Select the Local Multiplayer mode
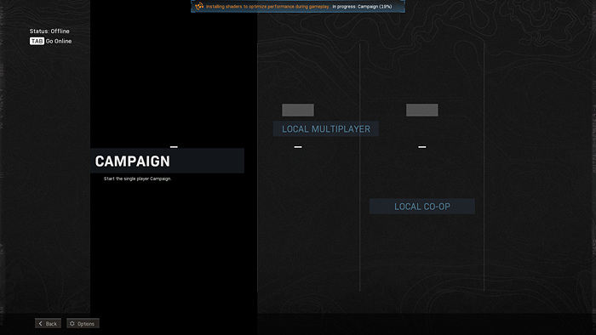 (x=326, y=129)
